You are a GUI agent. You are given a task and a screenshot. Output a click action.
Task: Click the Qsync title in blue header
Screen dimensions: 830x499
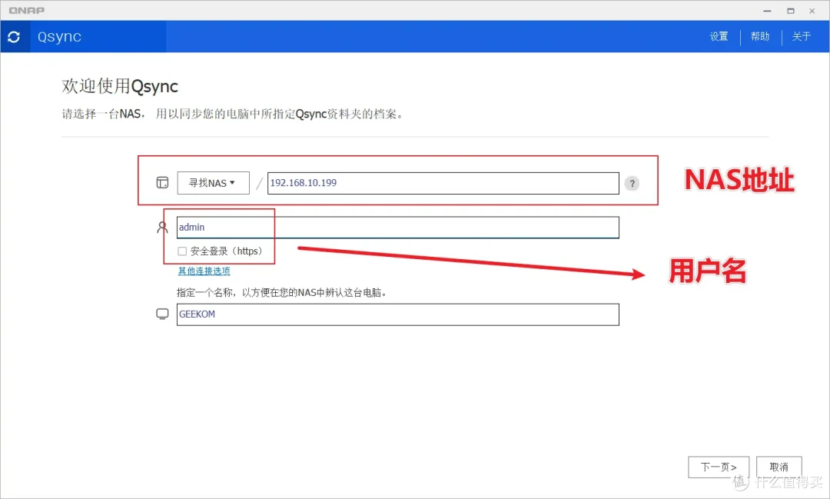point(59,37)
